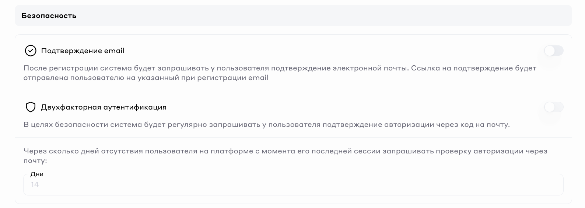The image size is (585, 208).
Task: Enable the Подтверждение email toggle
Action: click(553, 51)
